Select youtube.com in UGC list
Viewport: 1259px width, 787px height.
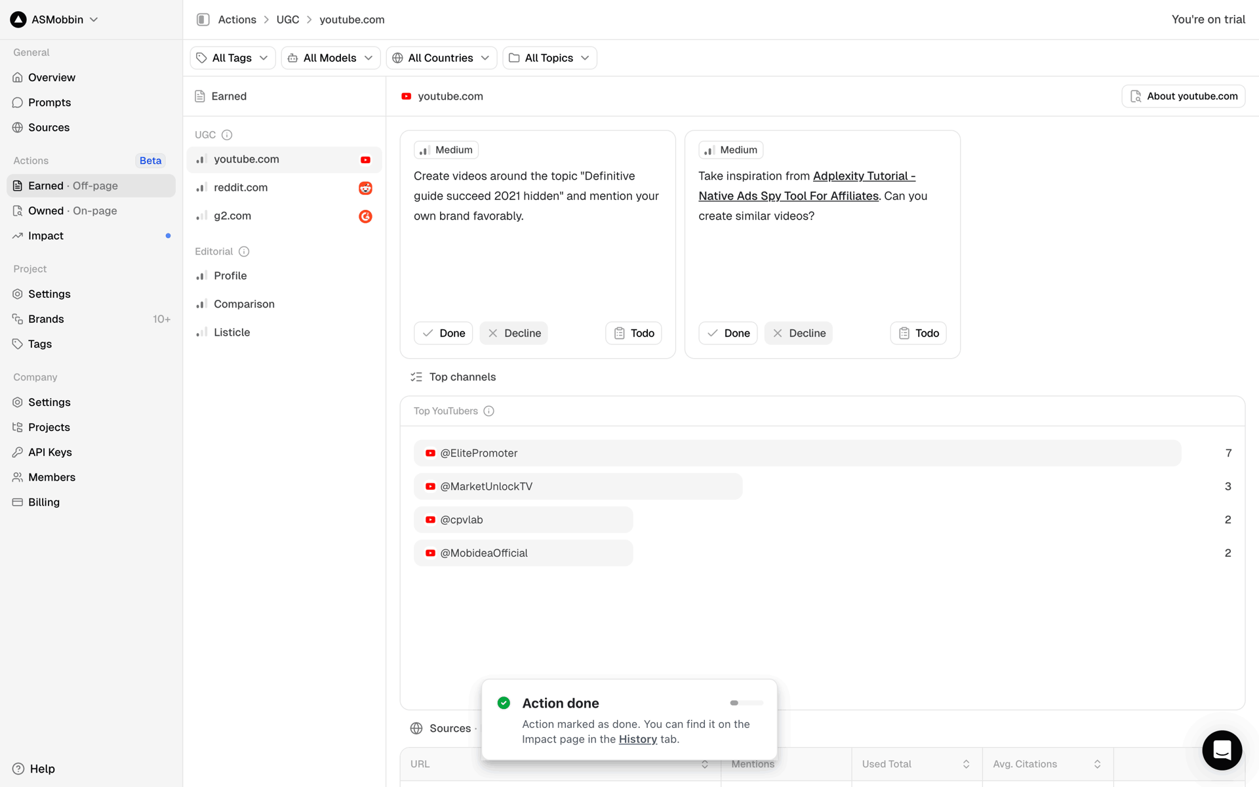(284, 159)
